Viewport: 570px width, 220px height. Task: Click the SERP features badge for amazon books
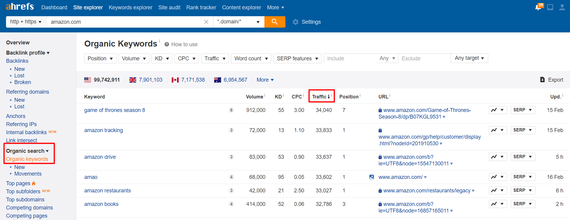click(x=231, y=204)
